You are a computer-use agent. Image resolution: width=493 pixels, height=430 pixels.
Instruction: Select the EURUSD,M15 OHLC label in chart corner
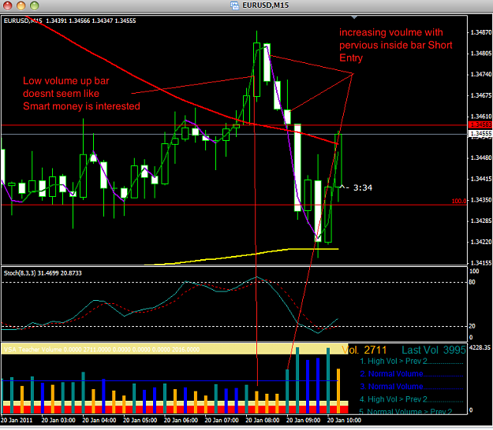pyautogui.click(x=69, y=20)
